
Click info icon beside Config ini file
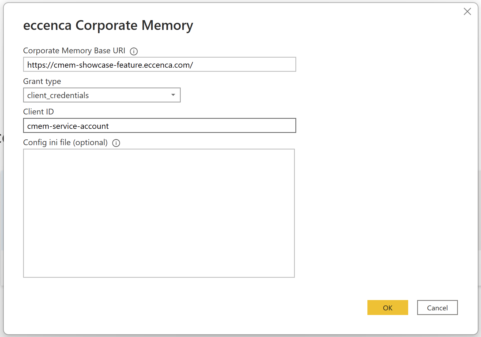116,143
